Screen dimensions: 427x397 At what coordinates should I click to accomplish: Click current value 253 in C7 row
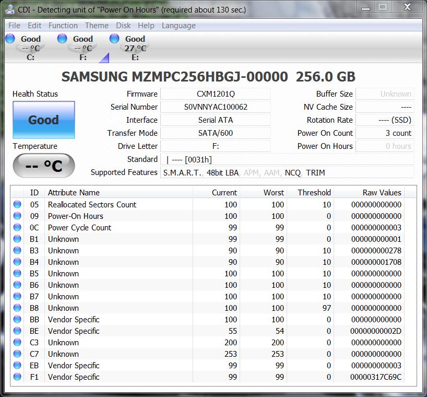(x=231, y=354)
